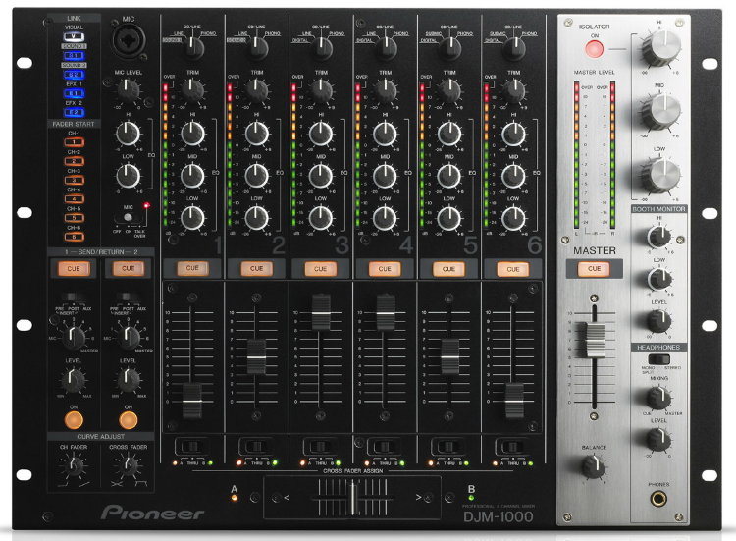Click the send/return 2 LEVEL knob
Image resolution: width=736 pixels, height=541 pixels.
129,380
